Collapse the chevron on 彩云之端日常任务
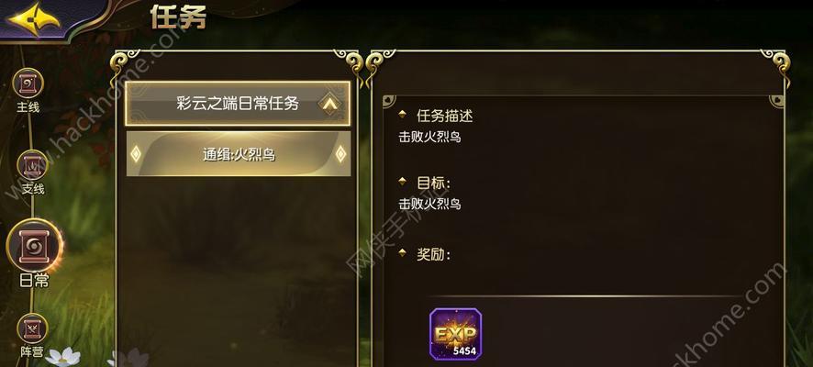The image size is (813, 367). (x=329, y=104)
